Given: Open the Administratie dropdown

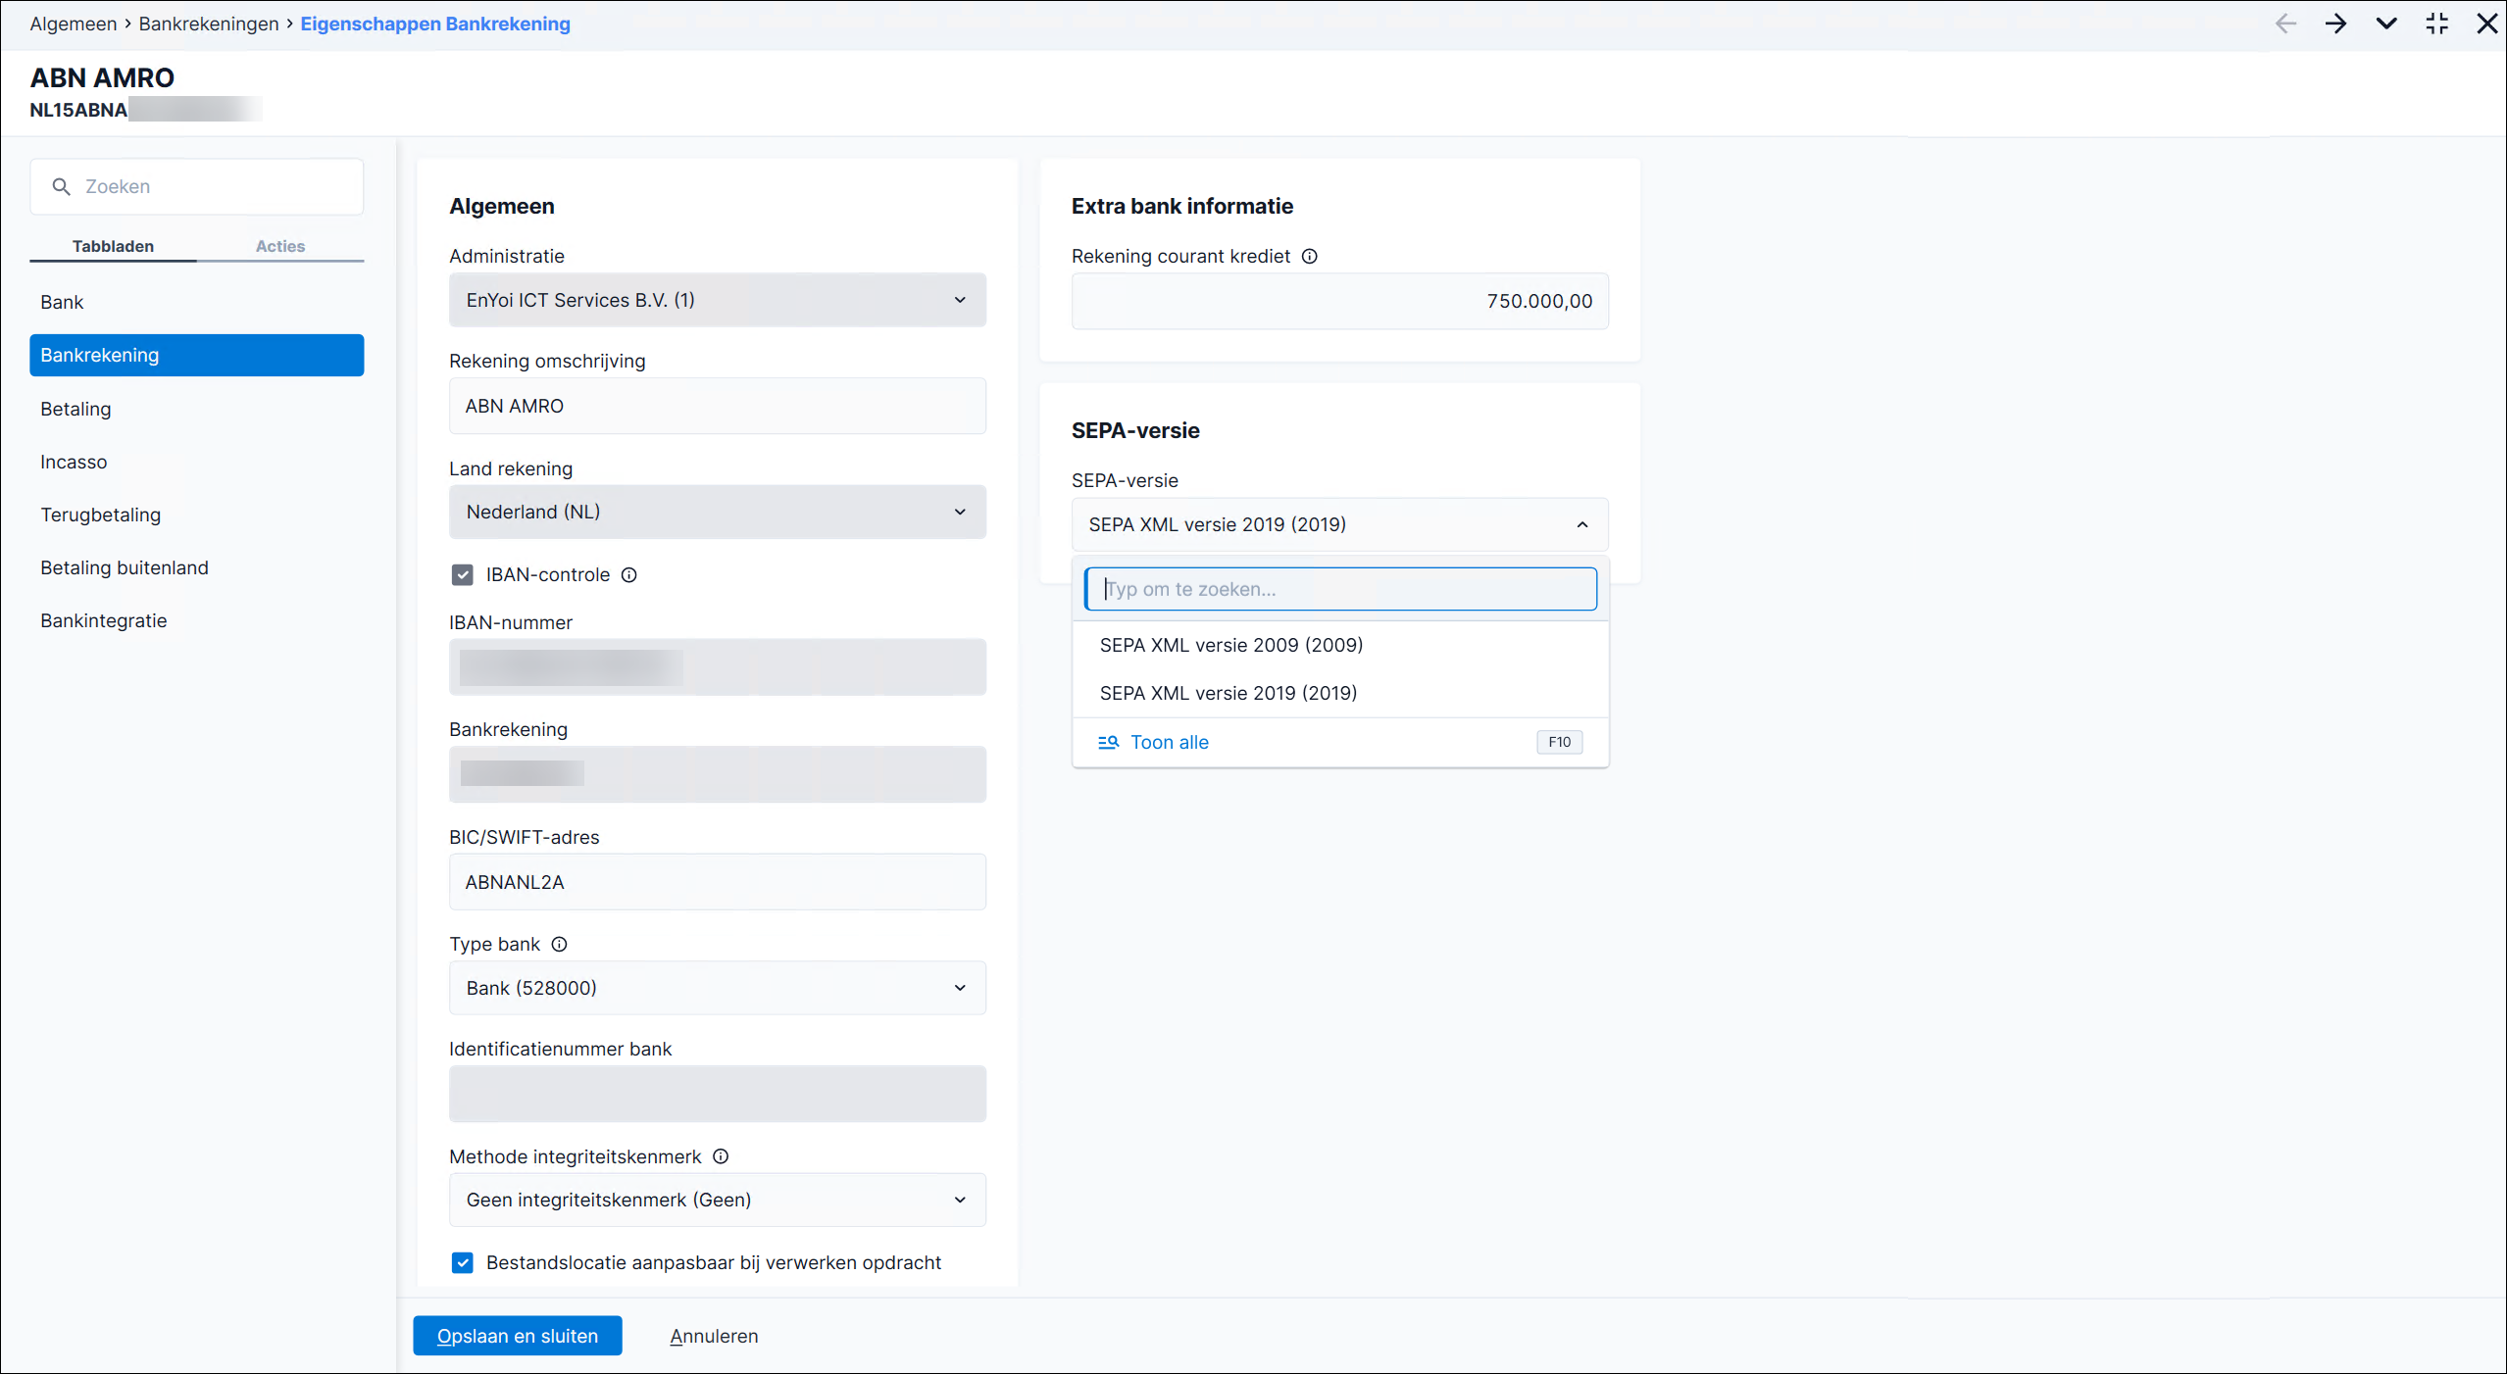Looking at the screenshot, I should pos(718,300).
